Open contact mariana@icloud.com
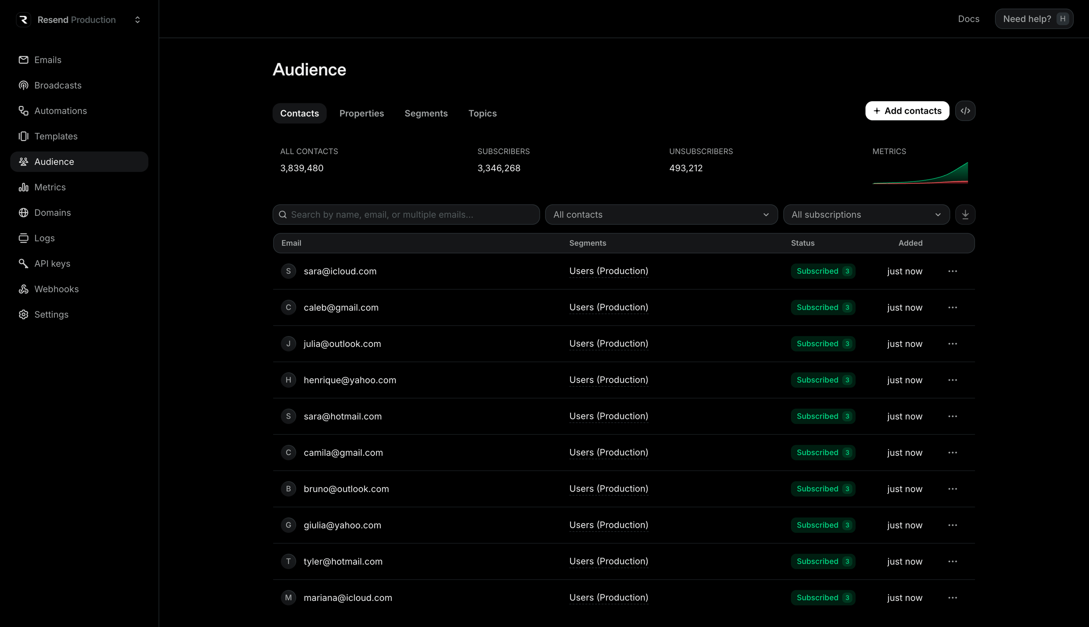1089x627 pixels. 348,598
